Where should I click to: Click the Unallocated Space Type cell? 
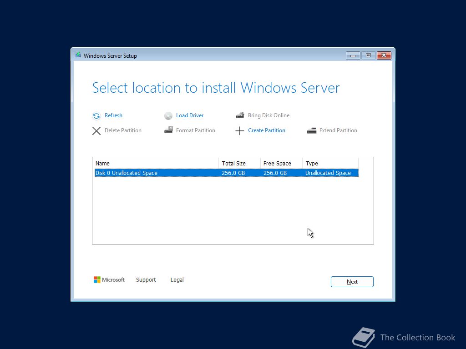click(x=328, y=173)
